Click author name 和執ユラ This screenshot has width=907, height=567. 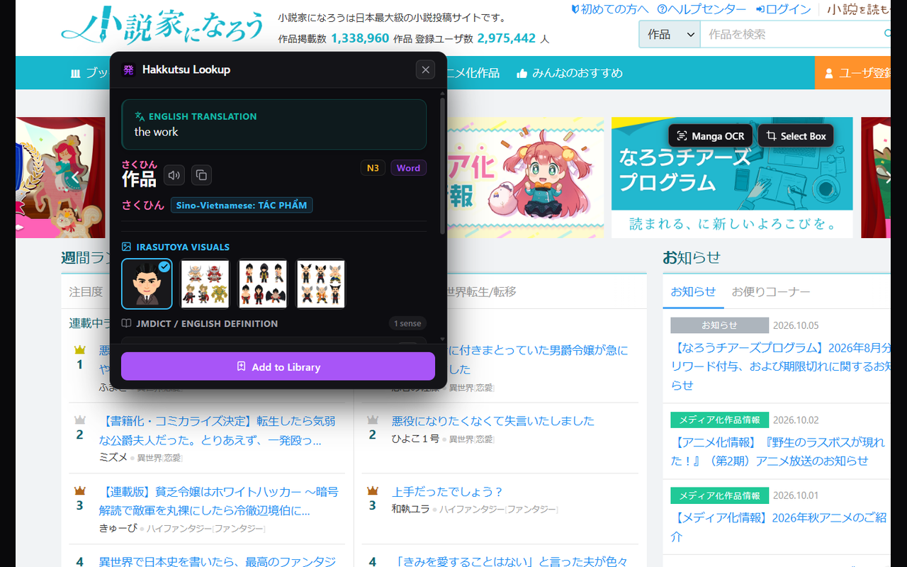pyautogui.click(x=410, y=509)
